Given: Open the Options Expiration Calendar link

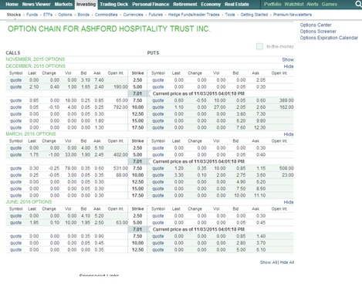Looking at the screenshot, I should pos(329,38).
